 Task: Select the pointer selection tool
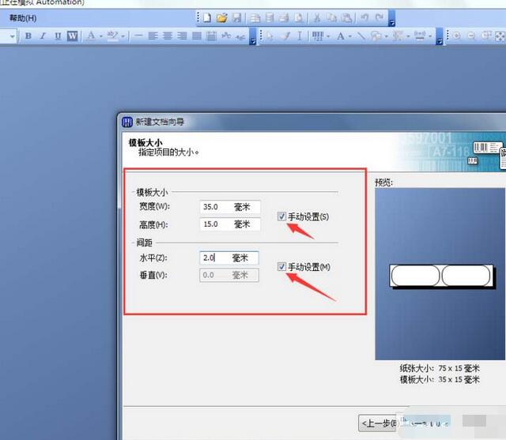[x=269, y=36]
